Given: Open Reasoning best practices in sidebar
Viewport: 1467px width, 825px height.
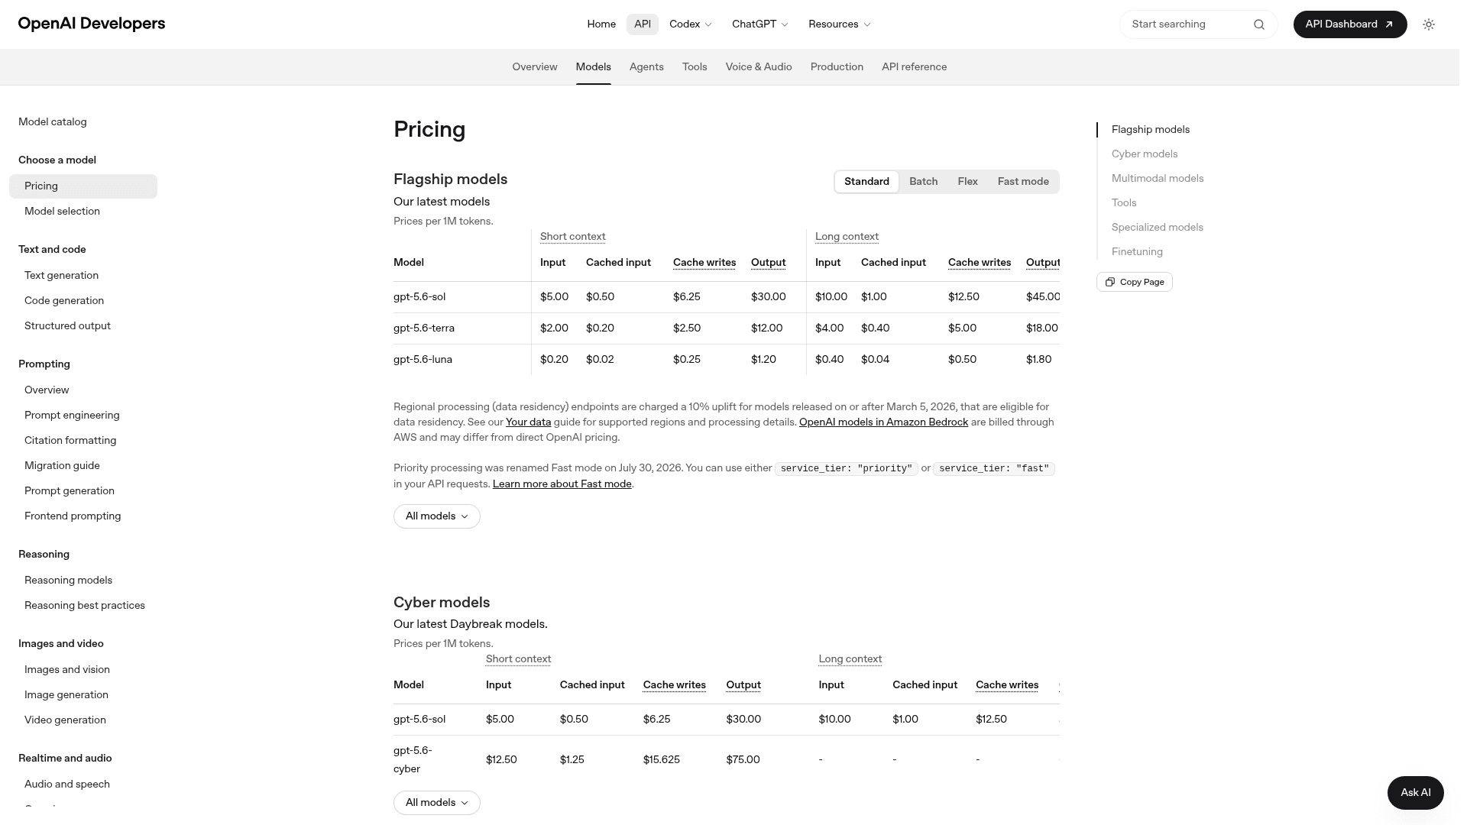Looking at the screenshot, I should click(x=85, y=606).
